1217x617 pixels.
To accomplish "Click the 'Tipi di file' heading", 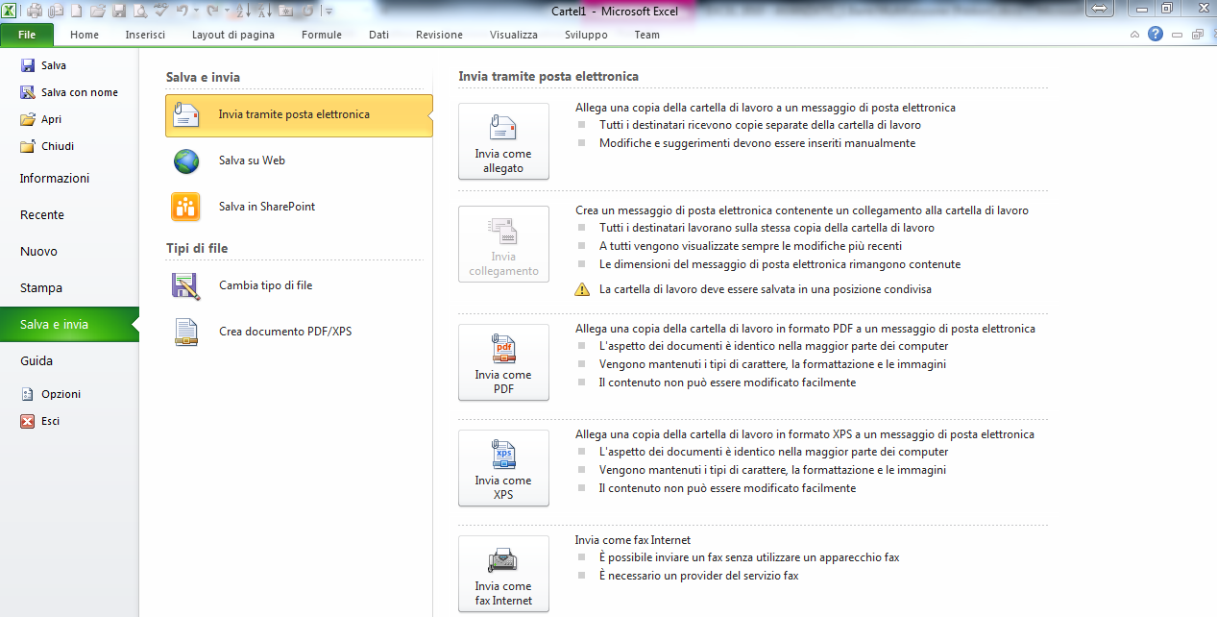I will [x=197, y=248].
